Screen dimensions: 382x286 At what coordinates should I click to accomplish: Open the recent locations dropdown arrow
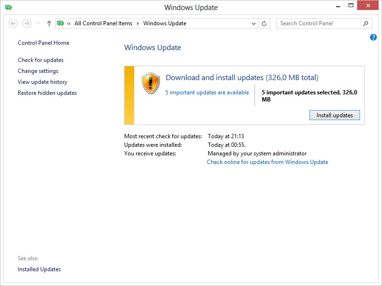[38, 23]
